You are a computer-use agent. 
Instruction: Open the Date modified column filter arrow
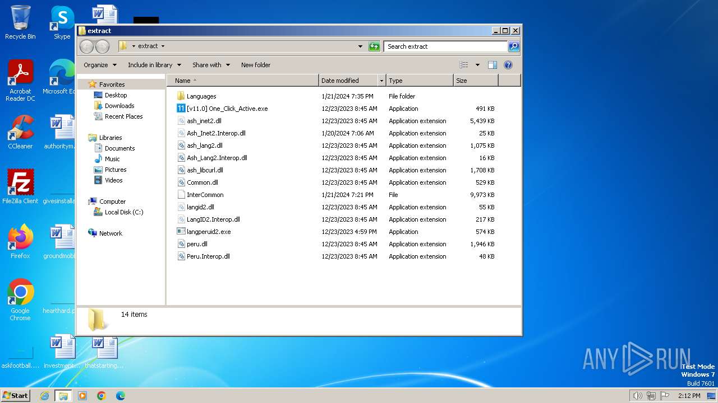[381, 81]
